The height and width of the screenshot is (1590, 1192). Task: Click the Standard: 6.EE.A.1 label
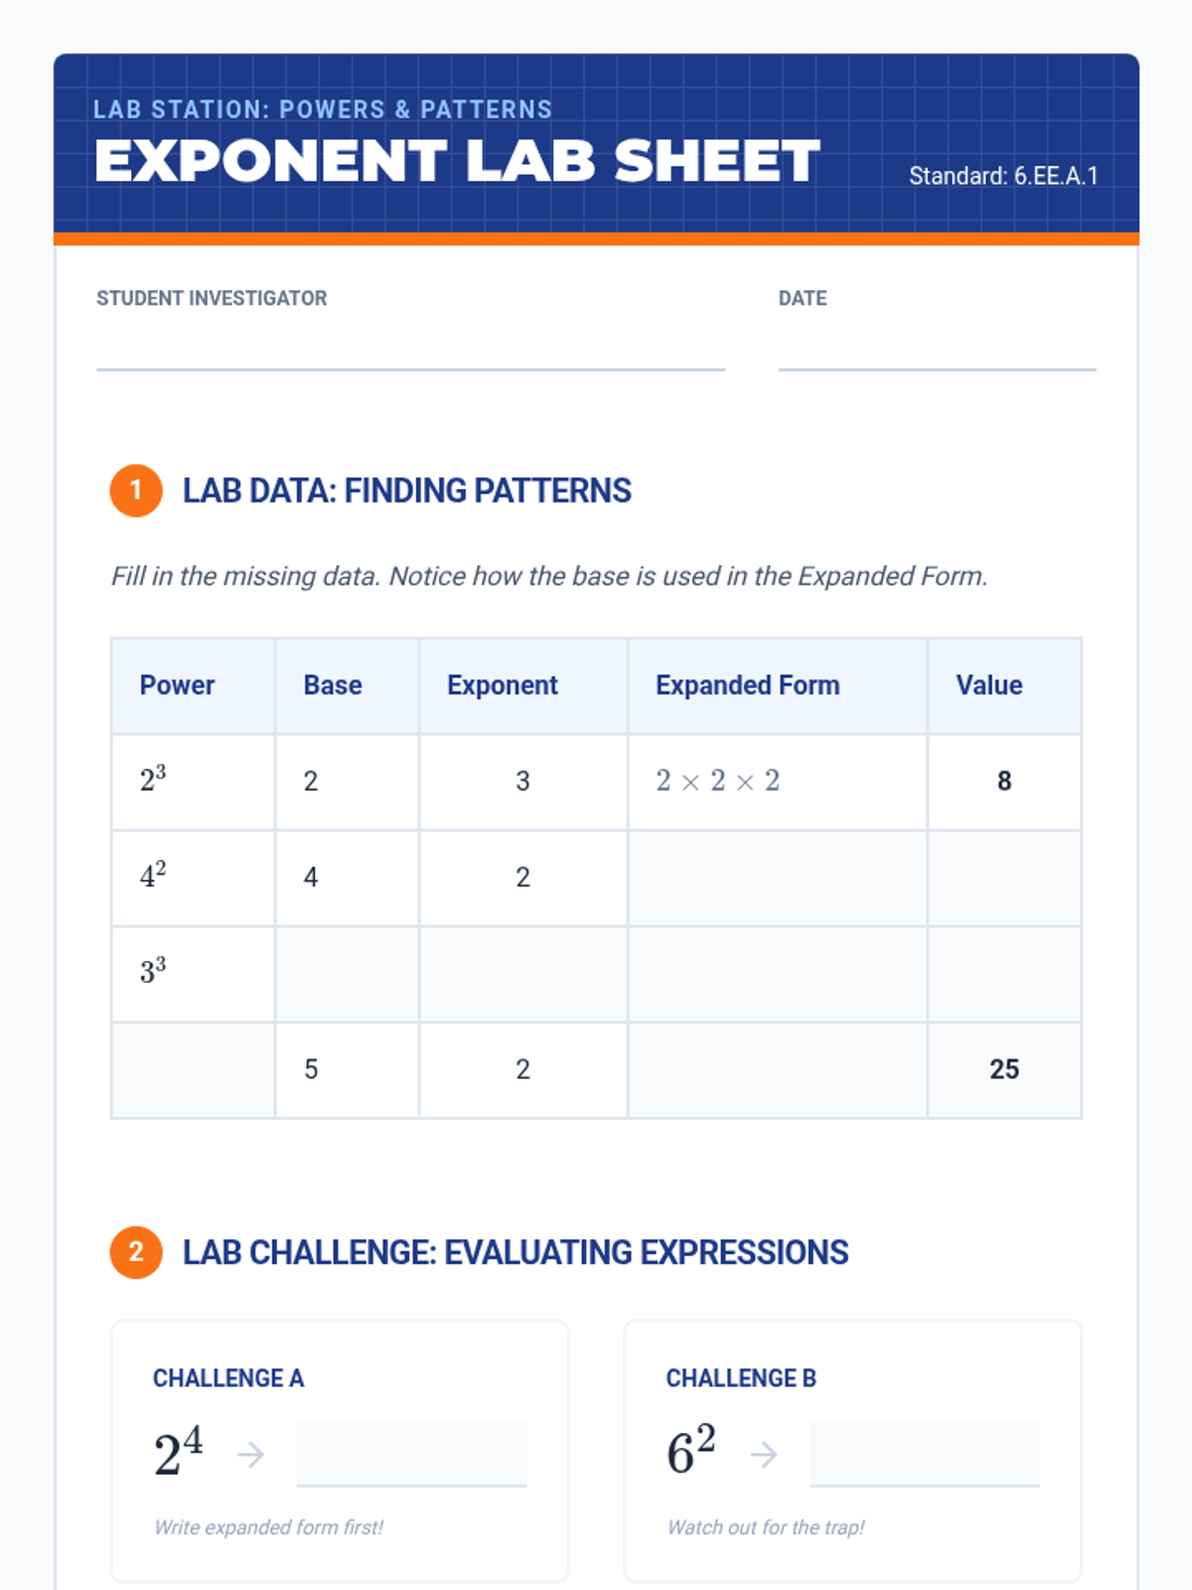1003,176
